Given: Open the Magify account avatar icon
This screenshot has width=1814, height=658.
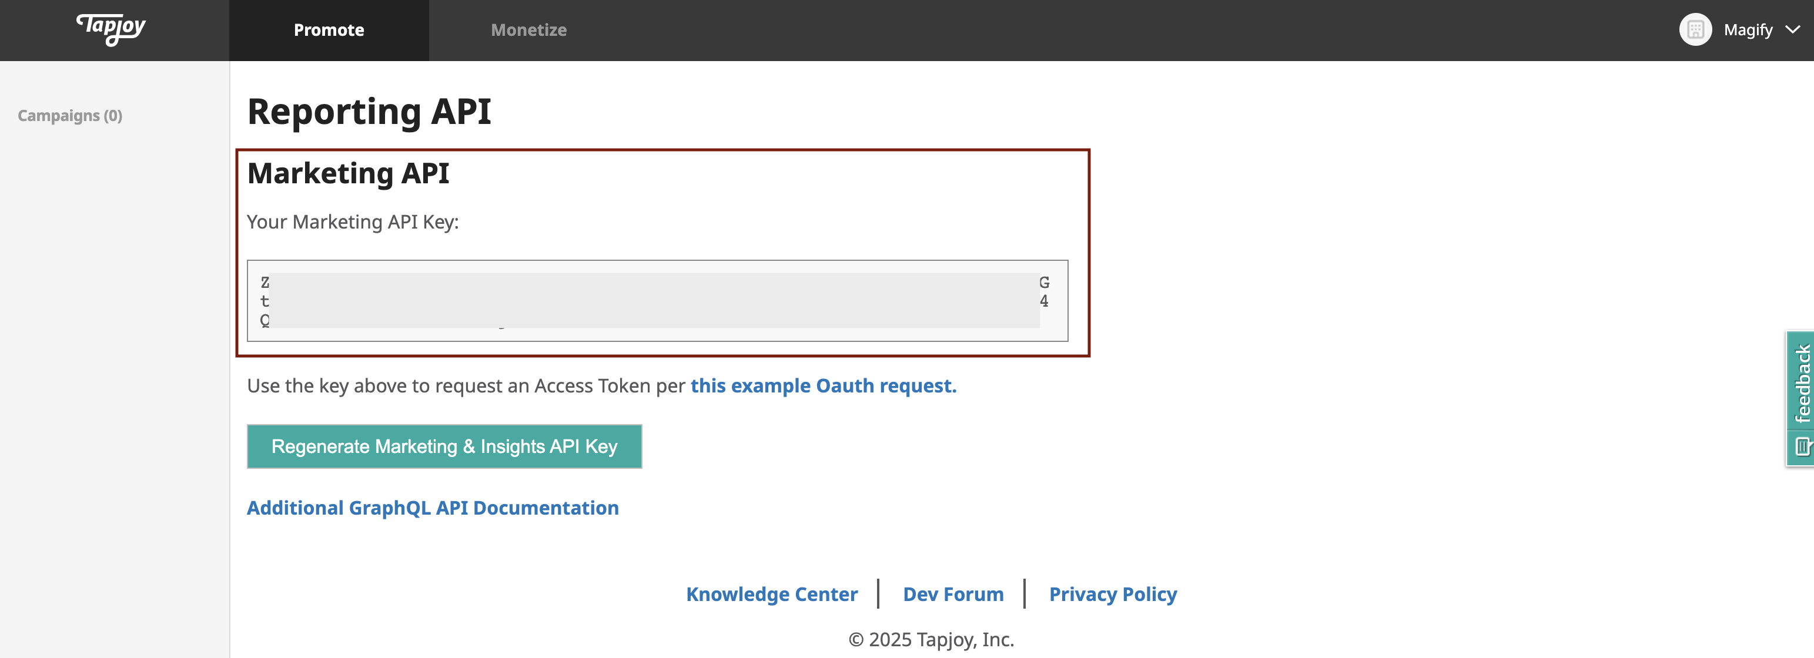Looking at the screenshot, I should [x=1695, y=29].
